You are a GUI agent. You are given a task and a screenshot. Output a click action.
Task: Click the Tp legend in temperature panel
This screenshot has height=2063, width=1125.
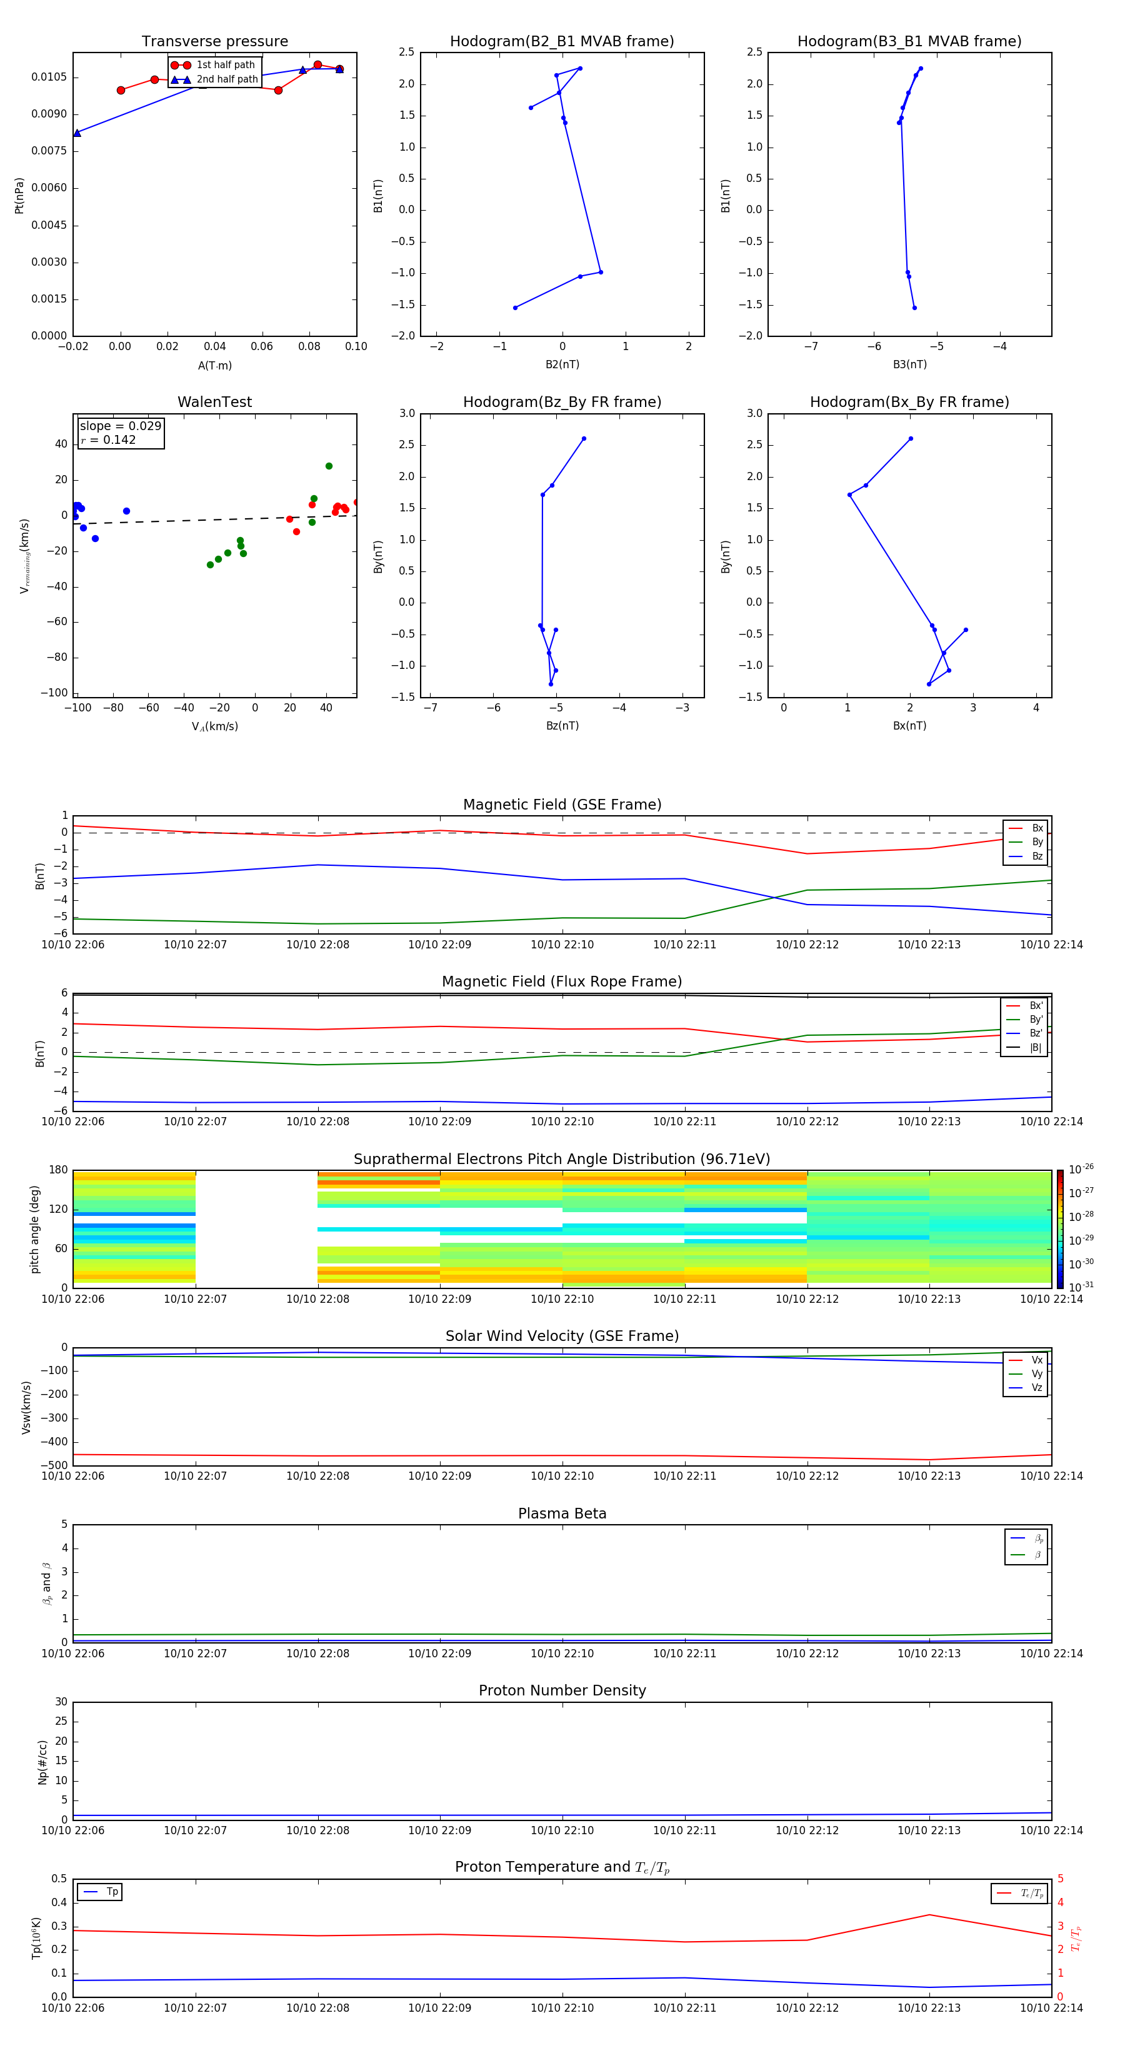[x=100, y=1892]
